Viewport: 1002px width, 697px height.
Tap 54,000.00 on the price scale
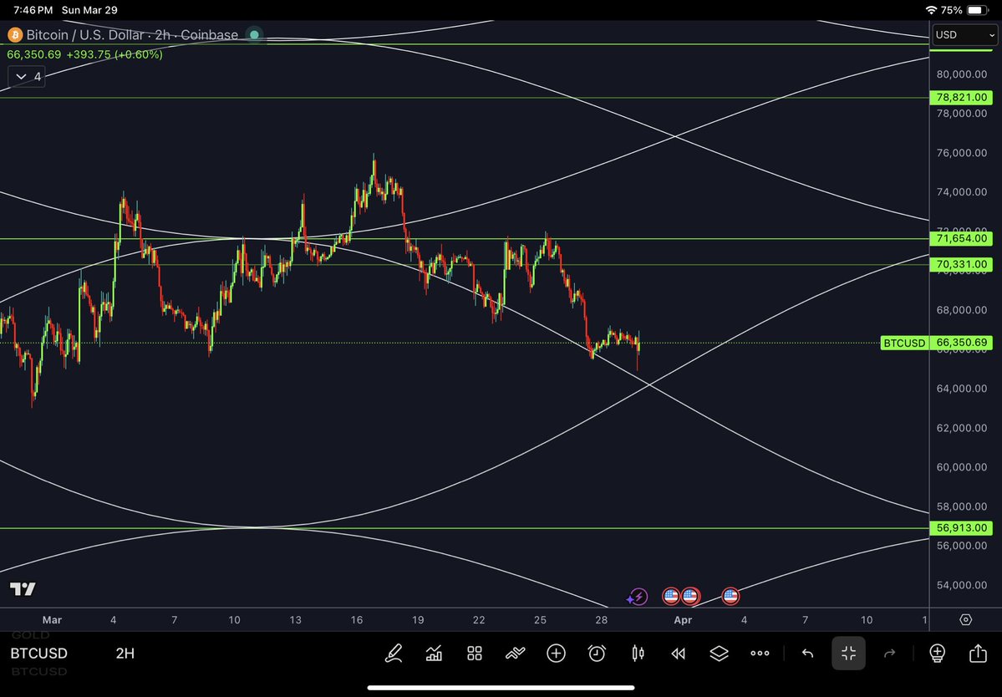click(961, 584)
